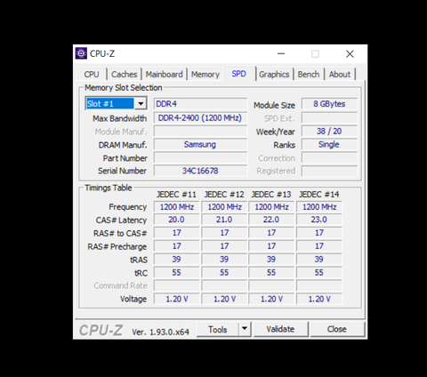Click the JEDEC #12 column header
Screen dimensions: 427x377
coord(224,195)
